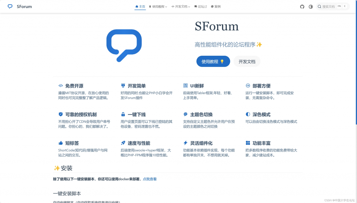The width and height of the screenshot is (357, 203).
Task: Click the 开发文档 grey button
Action: pos(247,61)
